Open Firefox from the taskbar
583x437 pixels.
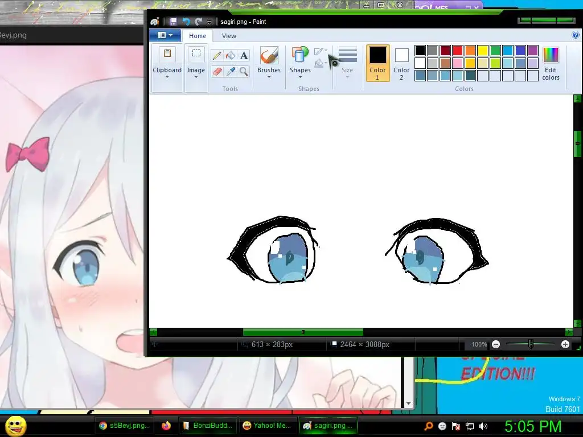[x=166, y=426]
